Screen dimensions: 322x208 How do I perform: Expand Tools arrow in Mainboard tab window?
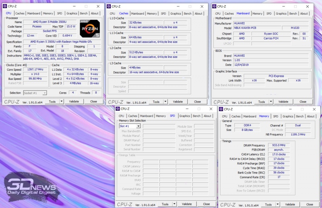pos(271,102)
